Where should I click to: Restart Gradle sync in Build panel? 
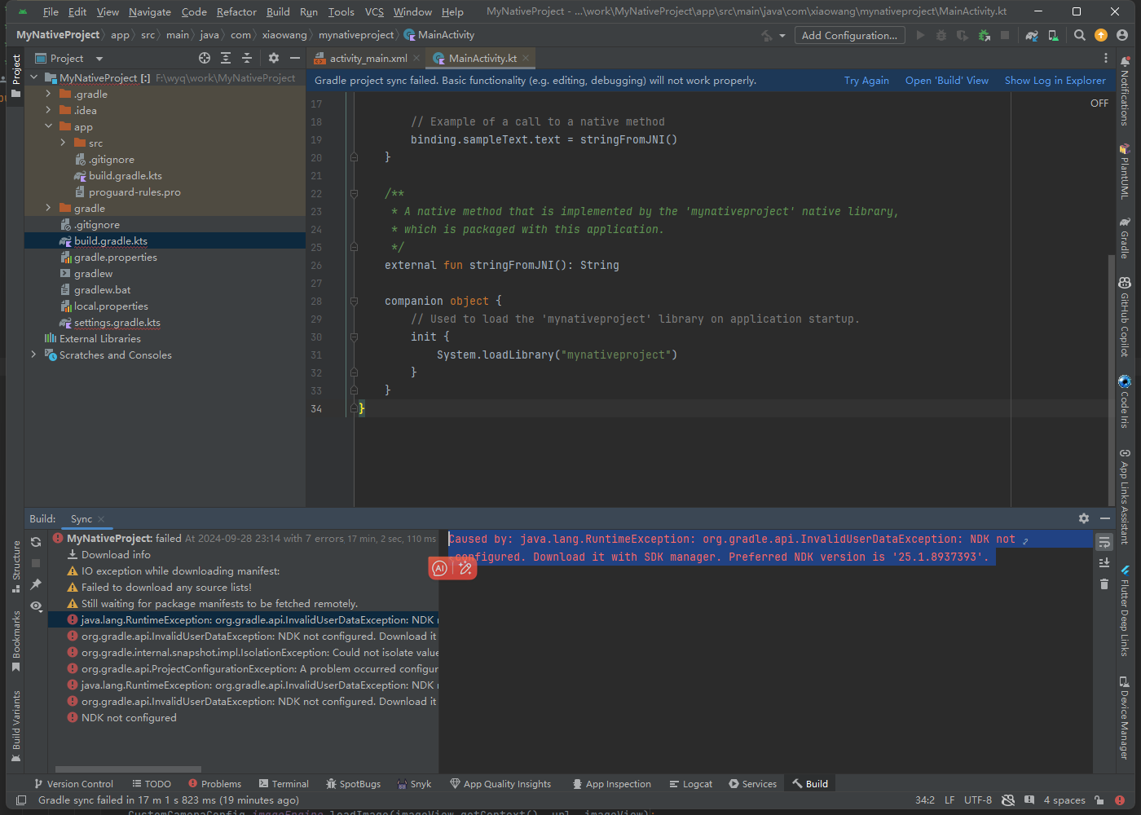[x=36, y=542]
